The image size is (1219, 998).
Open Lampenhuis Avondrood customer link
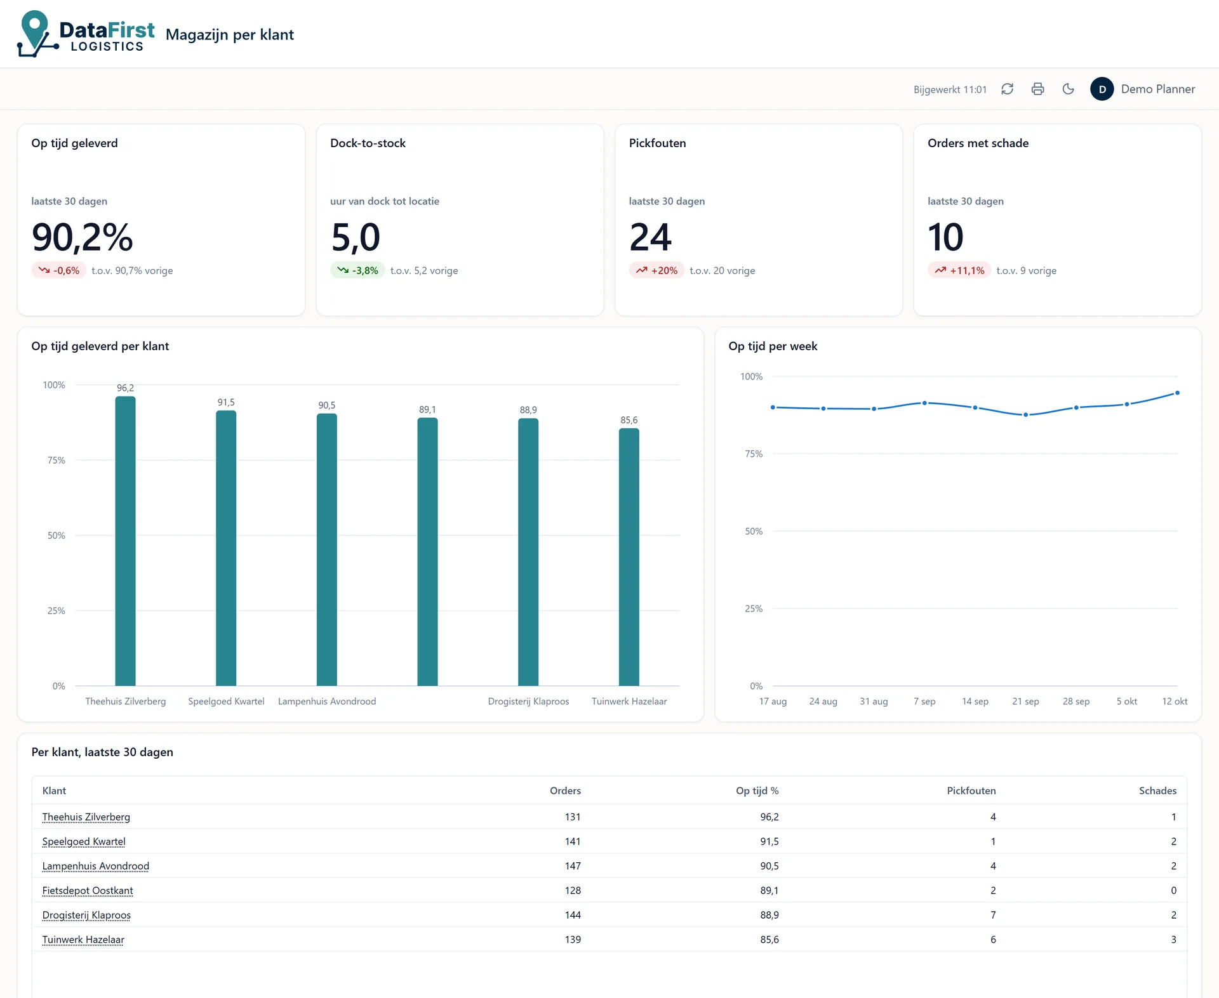click(95, 866)
